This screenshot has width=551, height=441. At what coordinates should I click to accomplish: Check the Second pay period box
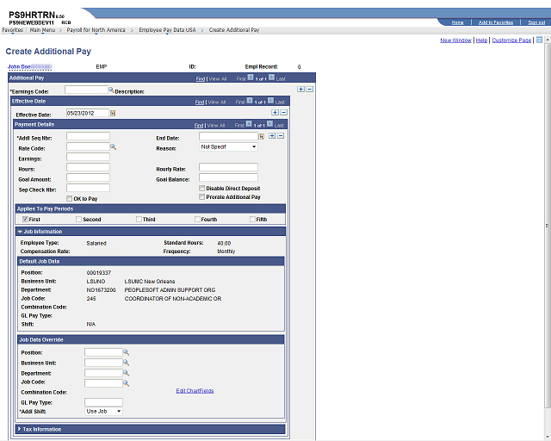click(78, 219)
